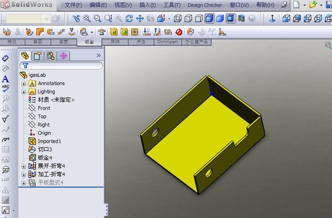
Task: Toggle Shaded With Edges display
Action: pos(210,18)
